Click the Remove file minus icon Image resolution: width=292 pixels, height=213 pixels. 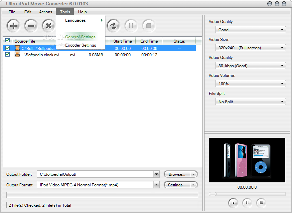tap(31, 26)
